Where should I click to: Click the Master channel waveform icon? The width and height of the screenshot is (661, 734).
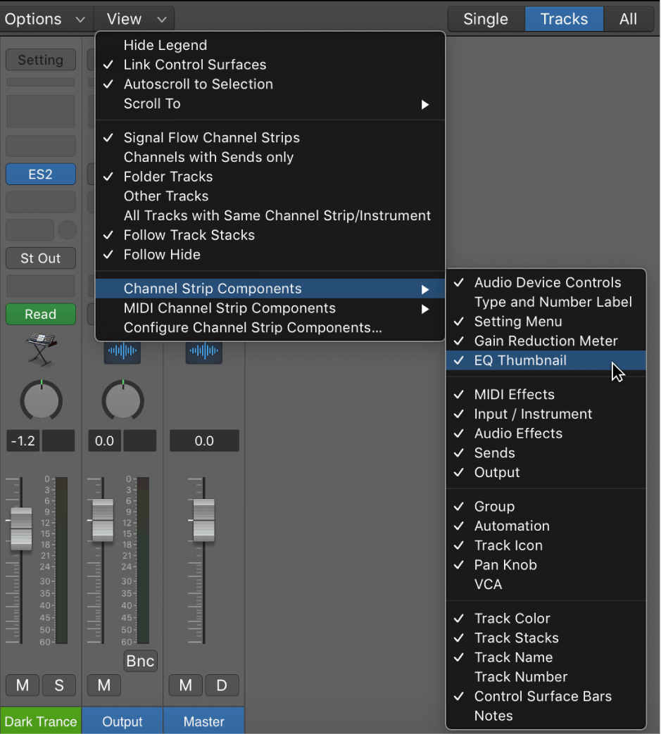click(x=203, y=352)
